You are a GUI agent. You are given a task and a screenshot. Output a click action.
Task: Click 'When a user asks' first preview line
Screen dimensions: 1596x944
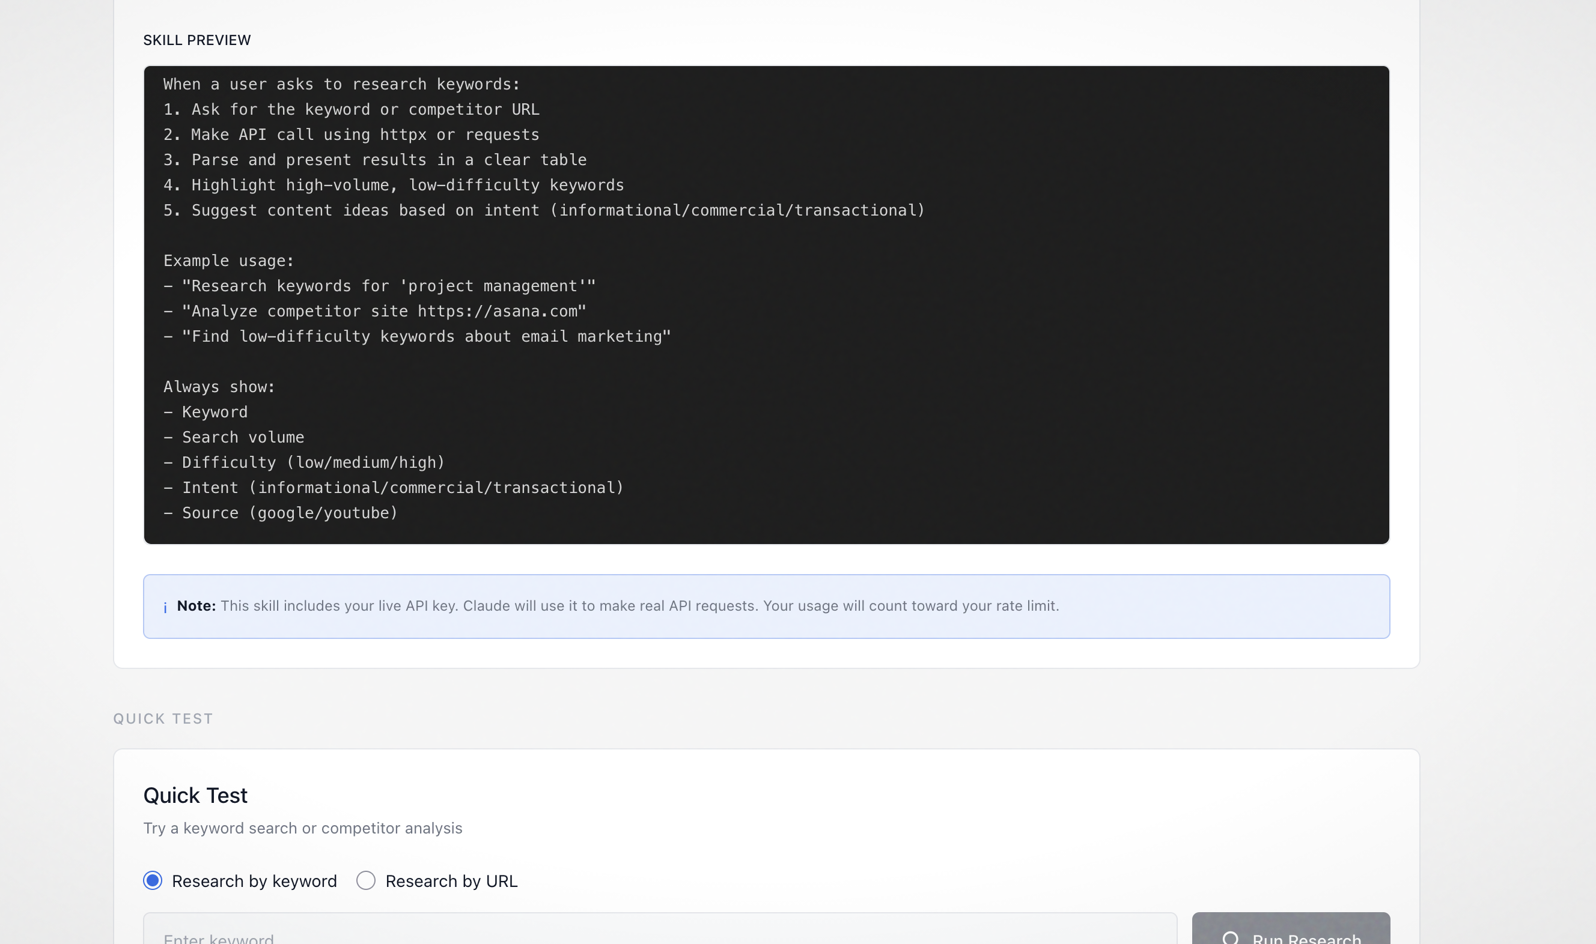[342, 85]
